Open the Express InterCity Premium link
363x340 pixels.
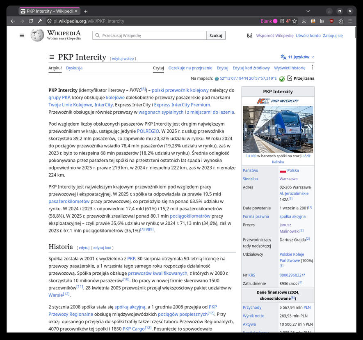point(182,105)
